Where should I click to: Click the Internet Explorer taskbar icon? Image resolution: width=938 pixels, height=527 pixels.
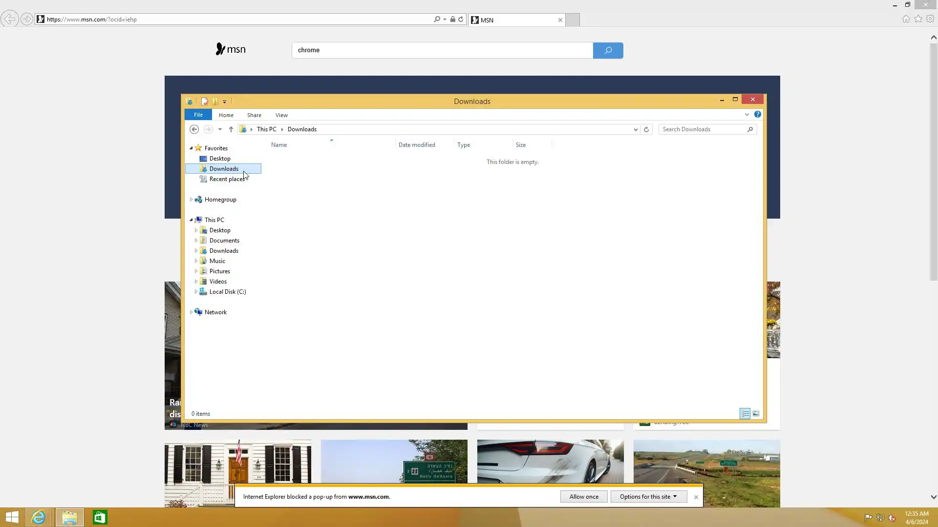pos(38,517)
